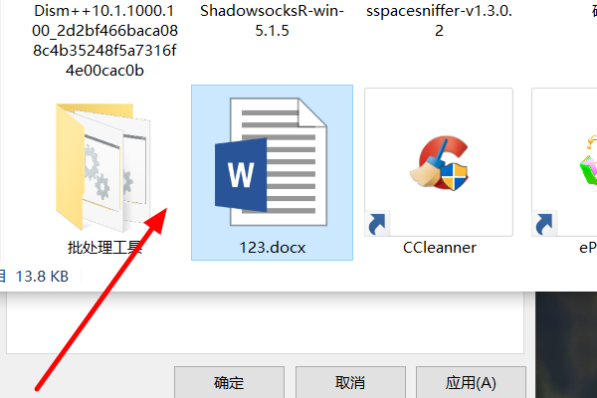This screenshot has width=597, height=398.
Task: Select the partially visible eP shortcut icon
Action: 588,162
